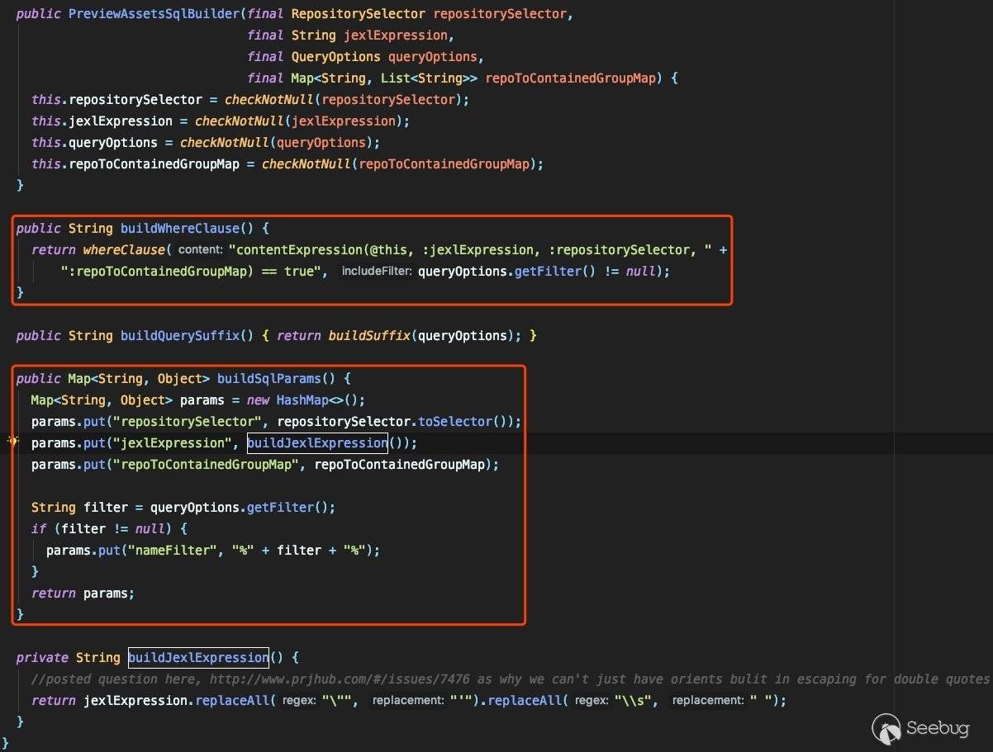993x752 pixels.
Task: Click checkNotNull(queryOptions) call
Action: coord(275,142)
